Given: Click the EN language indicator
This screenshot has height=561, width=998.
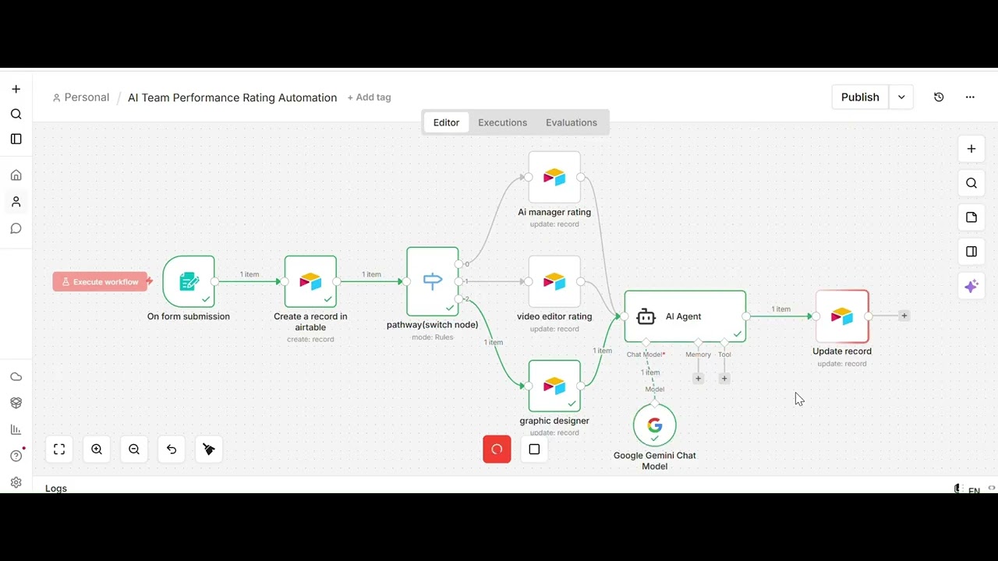Looking at the screenshot, I should click(x=974, y=490).
